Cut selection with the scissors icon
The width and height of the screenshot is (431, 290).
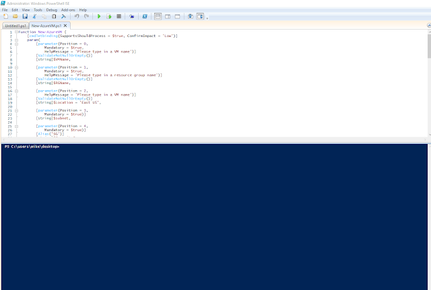(34, 16)
